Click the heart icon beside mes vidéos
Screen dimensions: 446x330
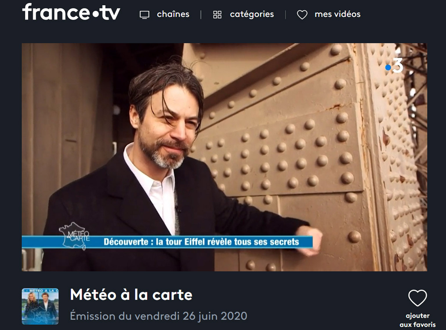tap(302, 15)
